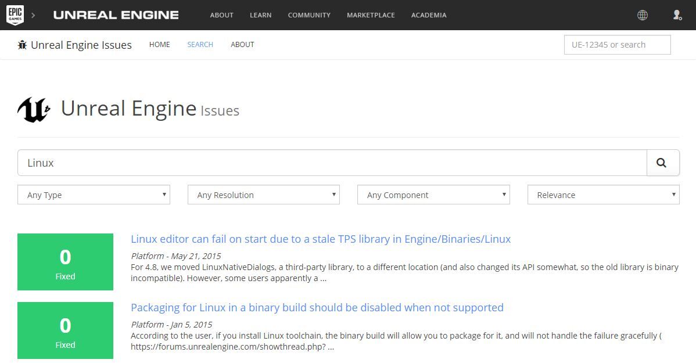
Task: Open the Any Resolution dropdown
Action: pyautogui.click(x=263, y=195)
